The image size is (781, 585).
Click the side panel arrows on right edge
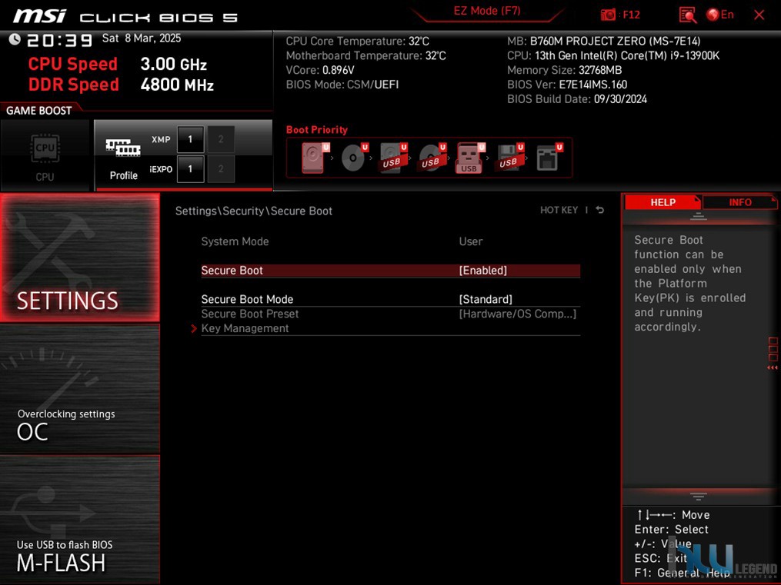tap(772, 367)
